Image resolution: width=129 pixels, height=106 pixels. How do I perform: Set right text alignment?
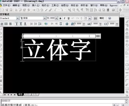click(x=10, y=24)
